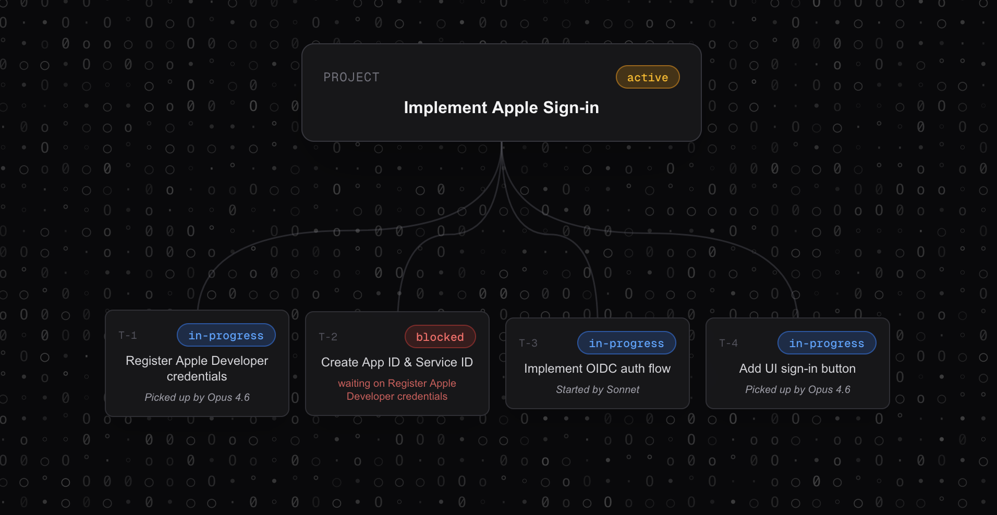The height and width of the screenshot is (515, 997).
Task: Select the Implement Apple Sign-in project title
Action: tap(501, 107)
